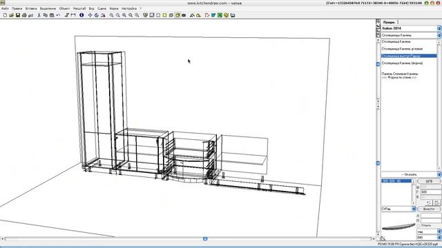Click the white square view icon
The width and height of the screenshot is (442, 248).
pos(158,15)
